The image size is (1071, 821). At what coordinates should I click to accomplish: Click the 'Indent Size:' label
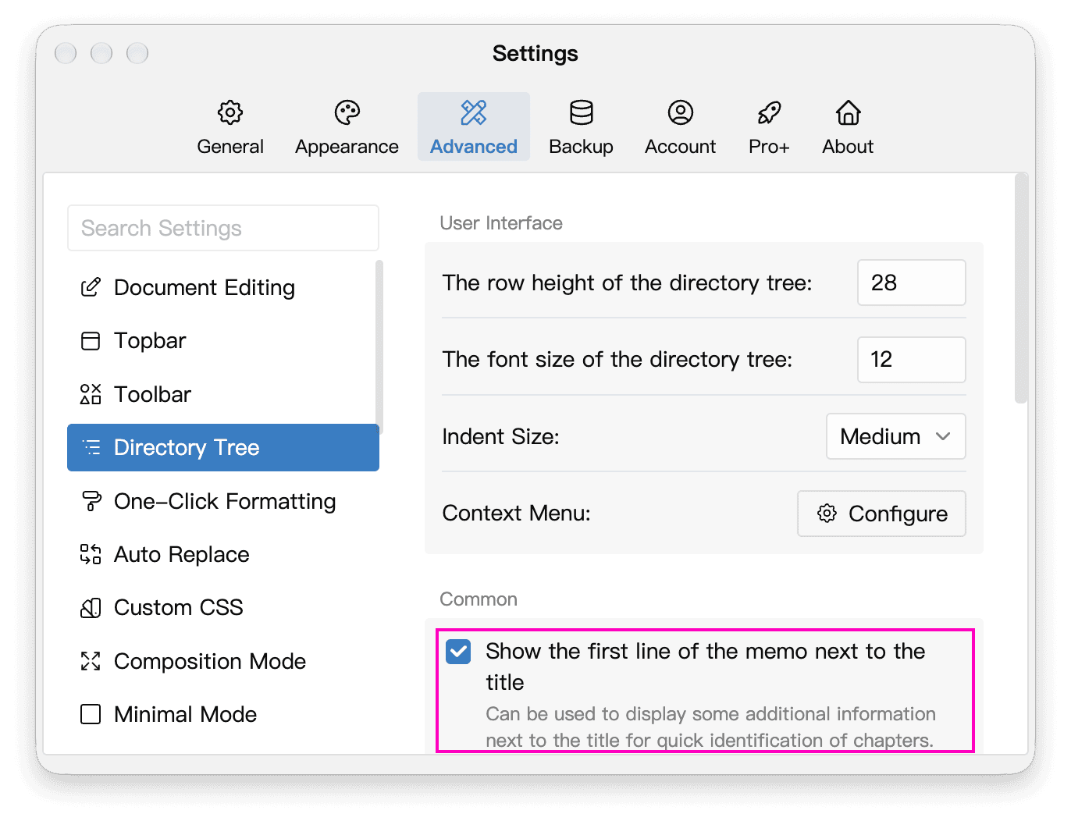(501, 436)
